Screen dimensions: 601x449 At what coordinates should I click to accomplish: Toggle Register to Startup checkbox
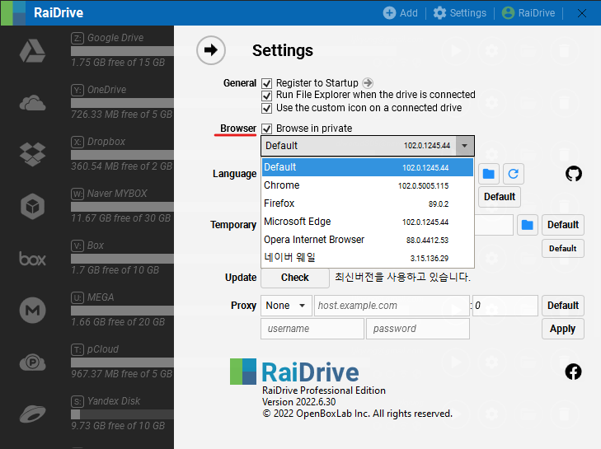click(267, 83)
